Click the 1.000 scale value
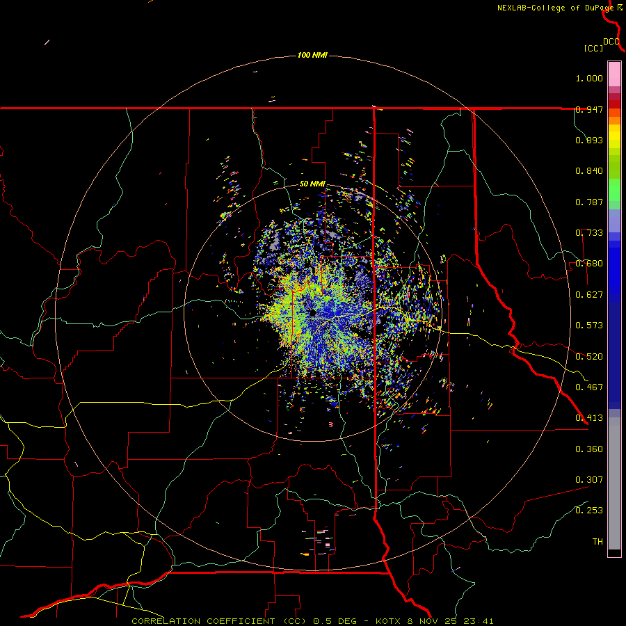 pos(589,78)
